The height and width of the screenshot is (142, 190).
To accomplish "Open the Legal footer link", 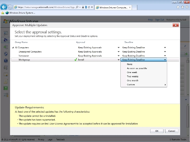I will pos(50,139).
